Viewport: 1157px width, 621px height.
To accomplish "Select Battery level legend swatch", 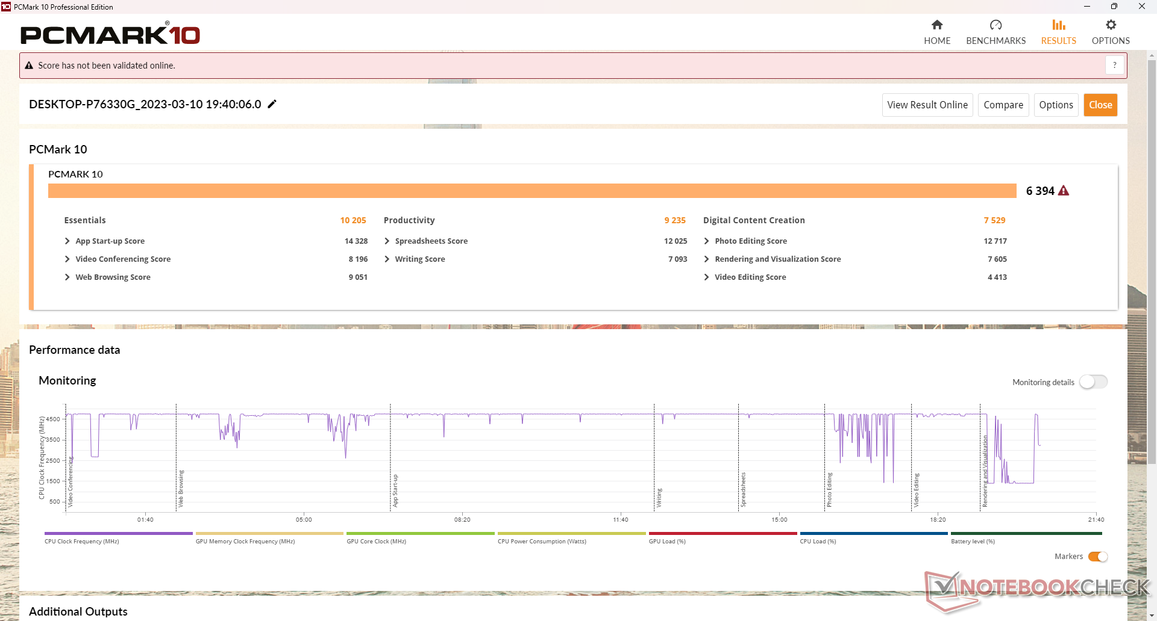I will [x=1026, y=533].
